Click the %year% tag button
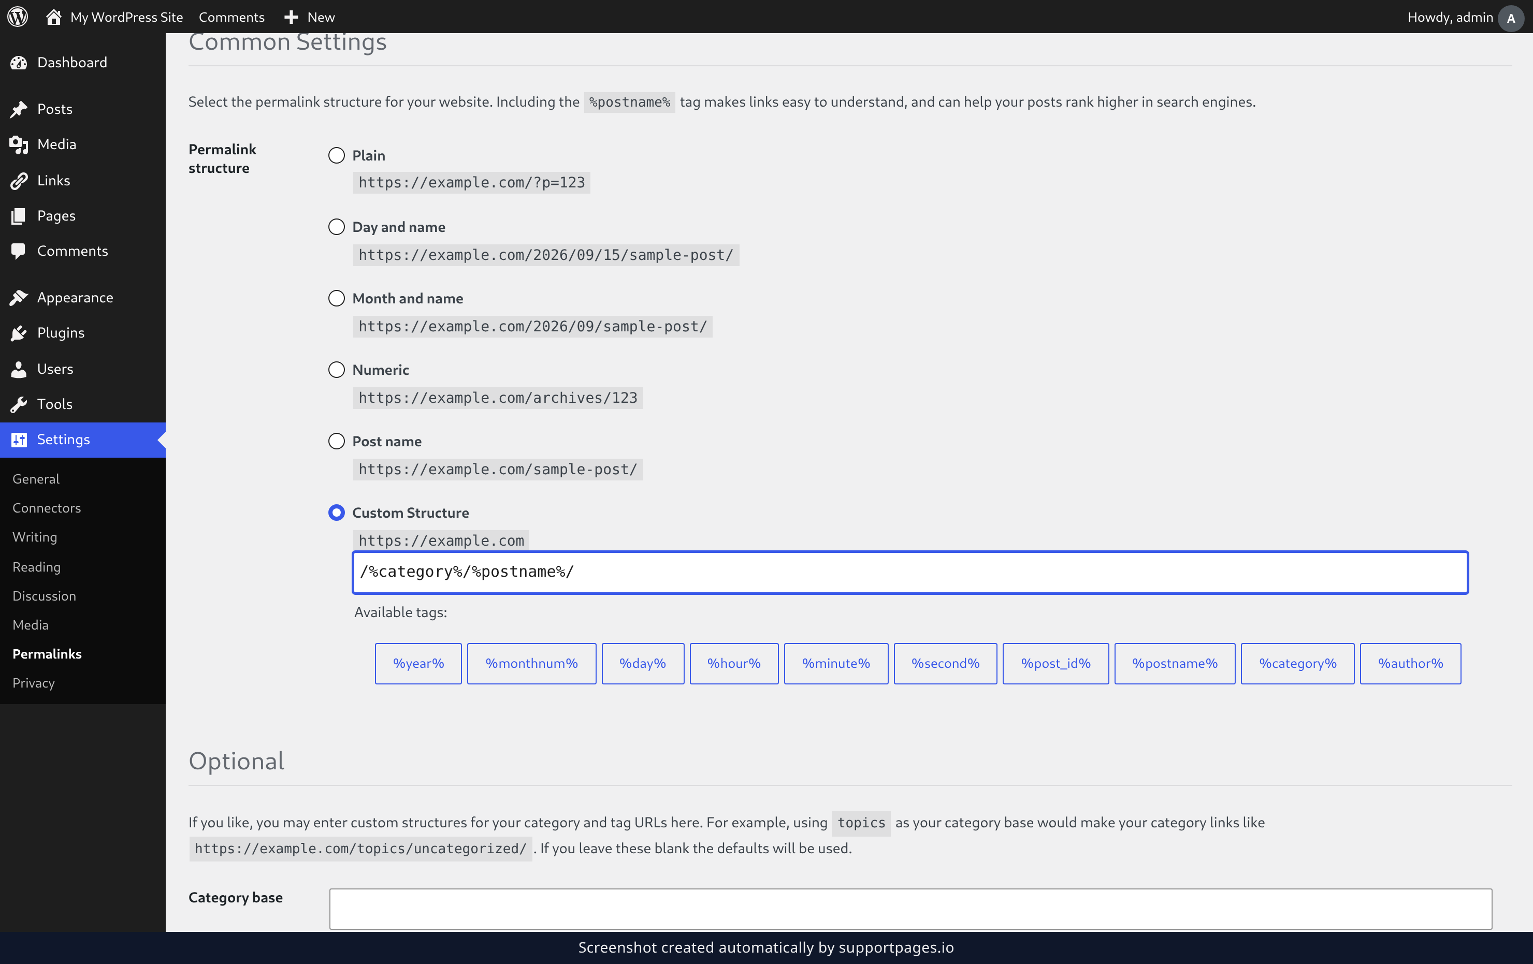The width and height of the screenshot is (1533, 964). tap(417, 663)
